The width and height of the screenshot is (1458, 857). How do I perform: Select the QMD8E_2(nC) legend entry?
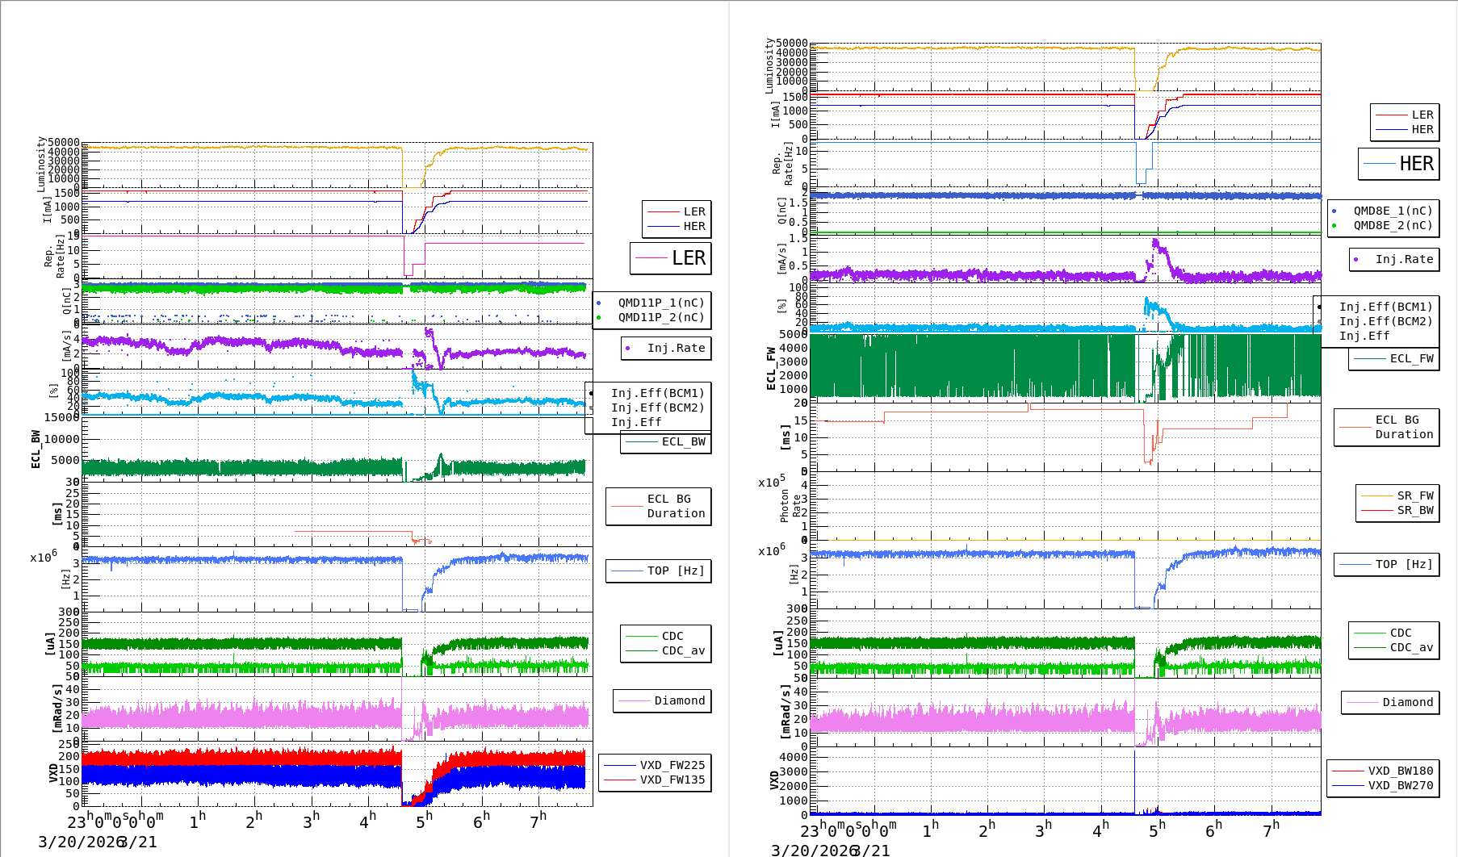tap(1392, 225)
